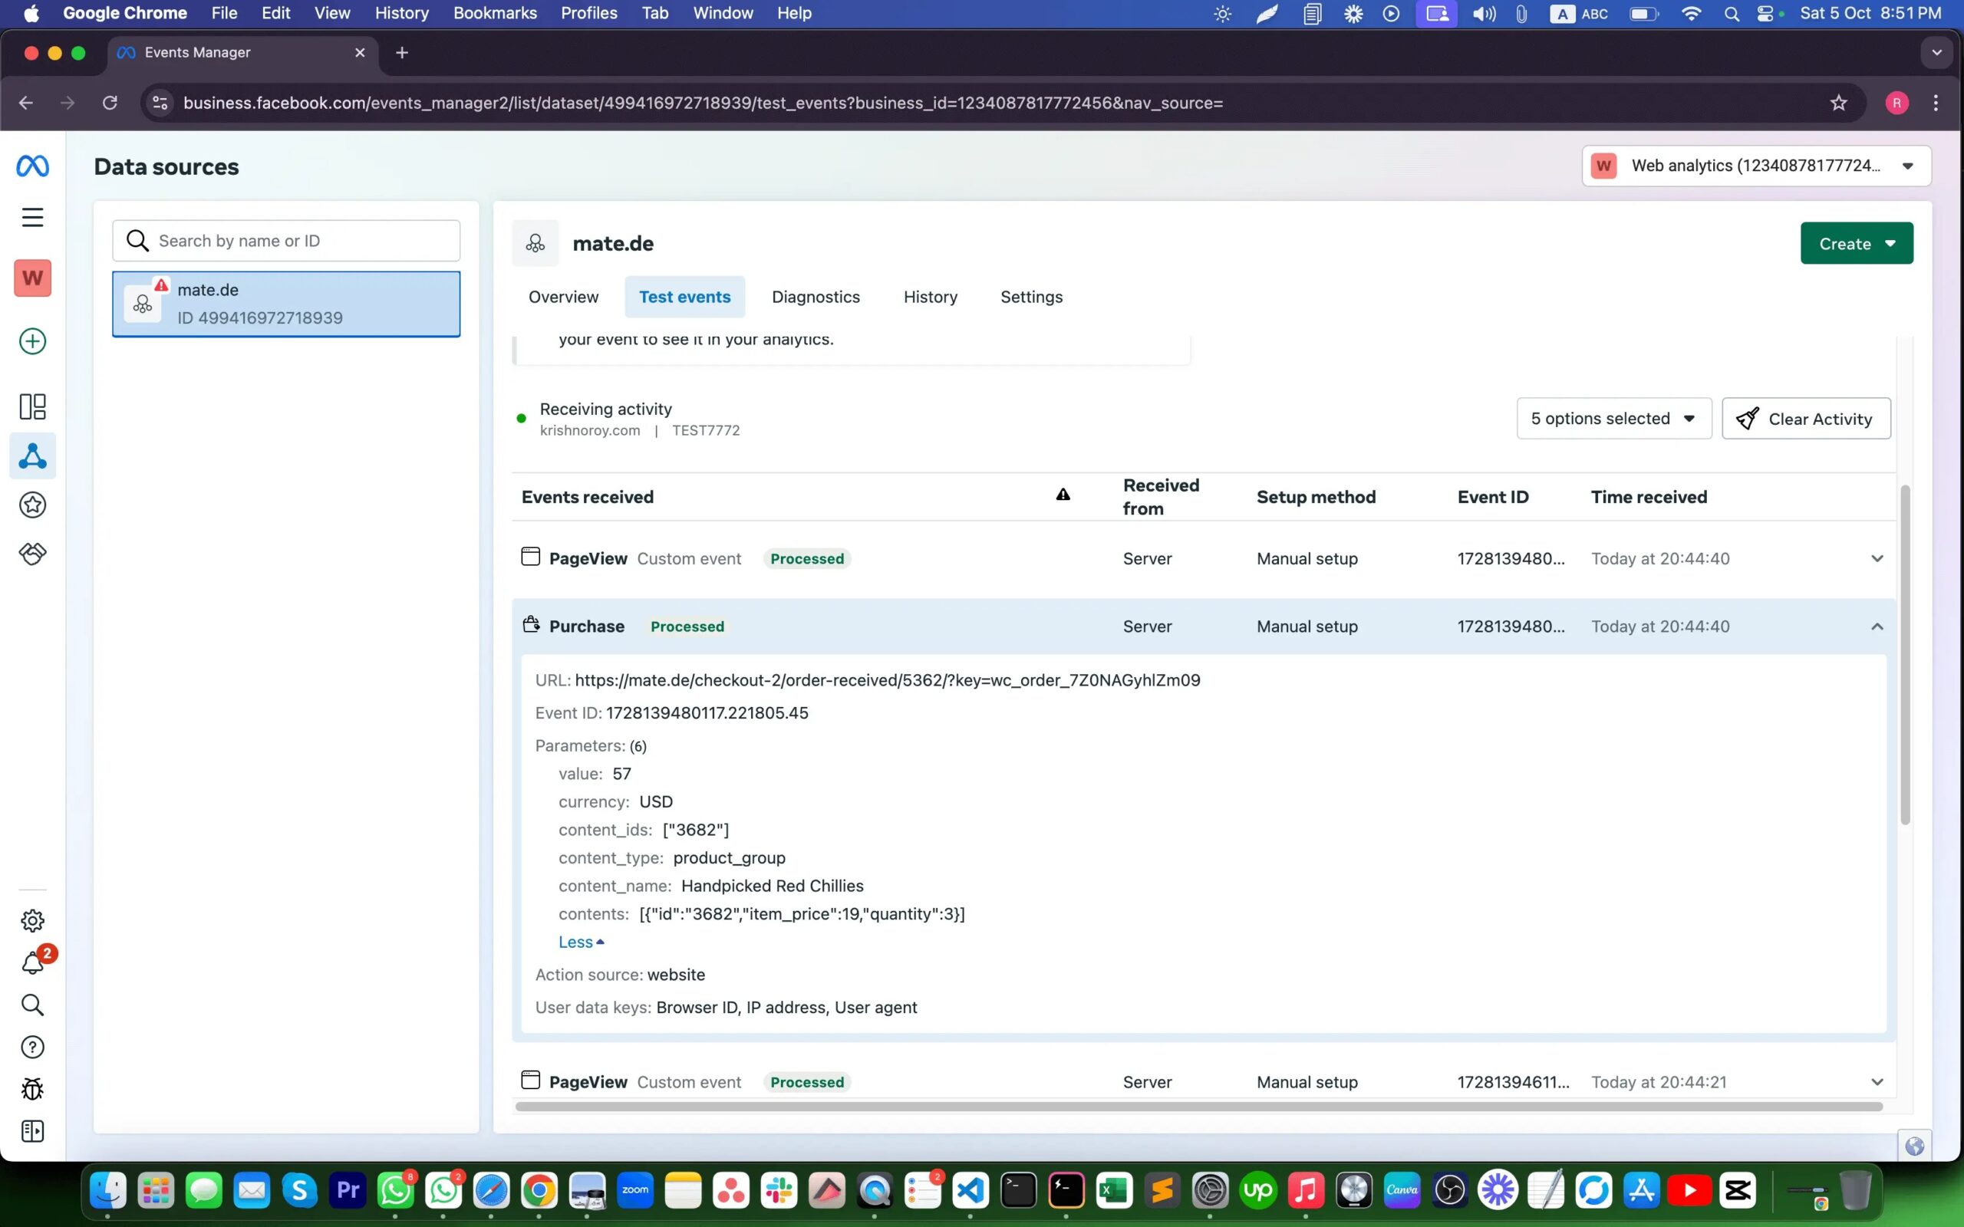Open the Profiles menu in menu bar
Viewport: 1964px width, 1227px height.
pos(588,13)
